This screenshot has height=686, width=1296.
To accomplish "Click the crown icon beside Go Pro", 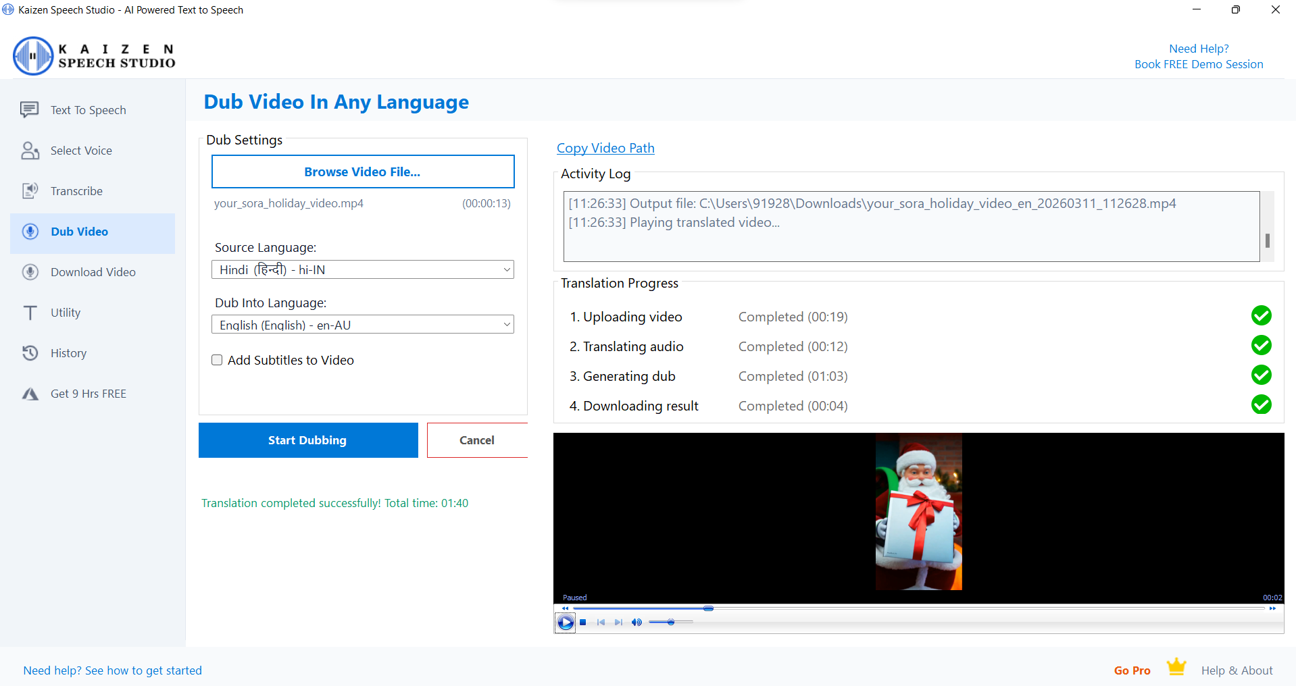I will point(1176,666).
